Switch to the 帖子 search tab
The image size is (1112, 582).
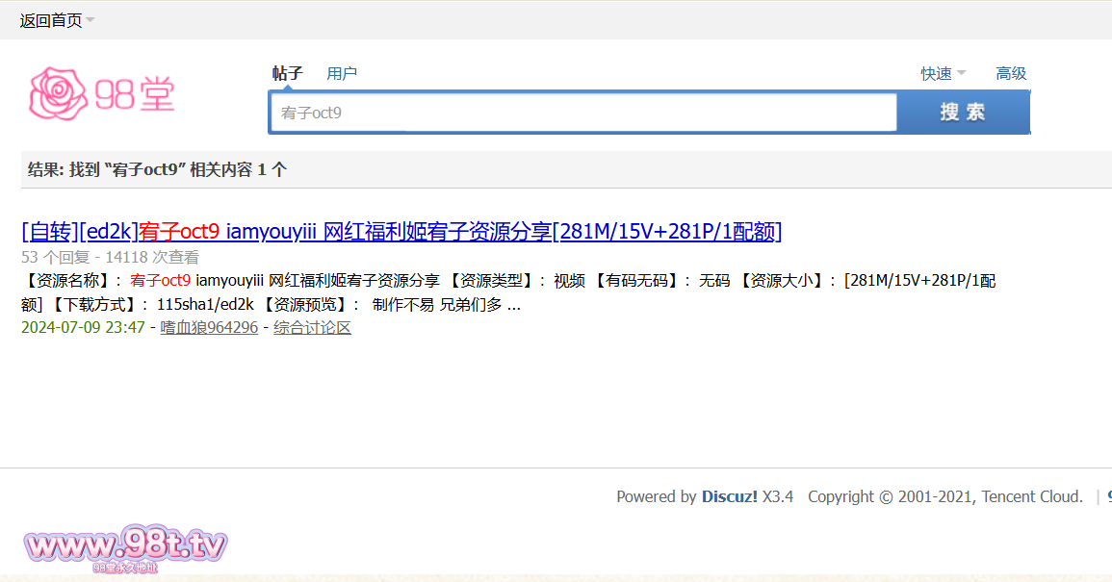click(287, 73)
